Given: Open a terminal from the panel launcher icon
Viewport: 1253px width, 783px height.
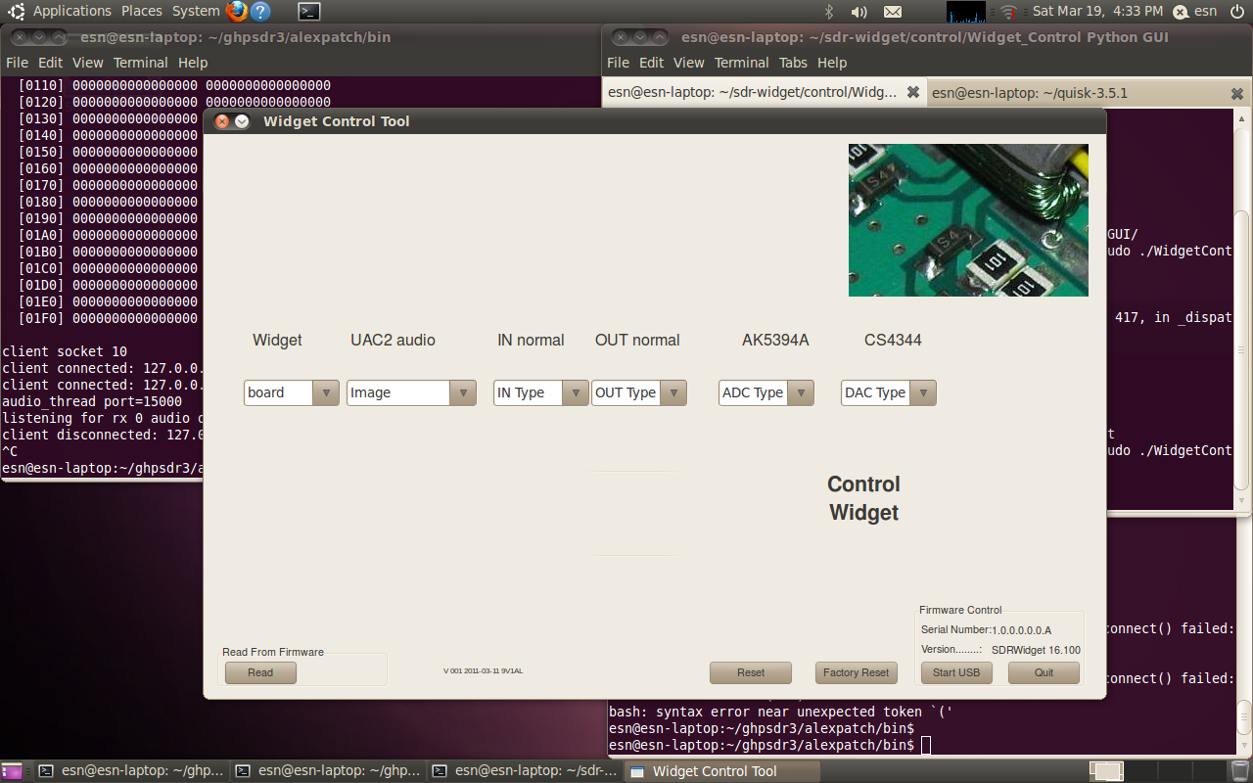Looking at the screenshot, I should point(308,11).
